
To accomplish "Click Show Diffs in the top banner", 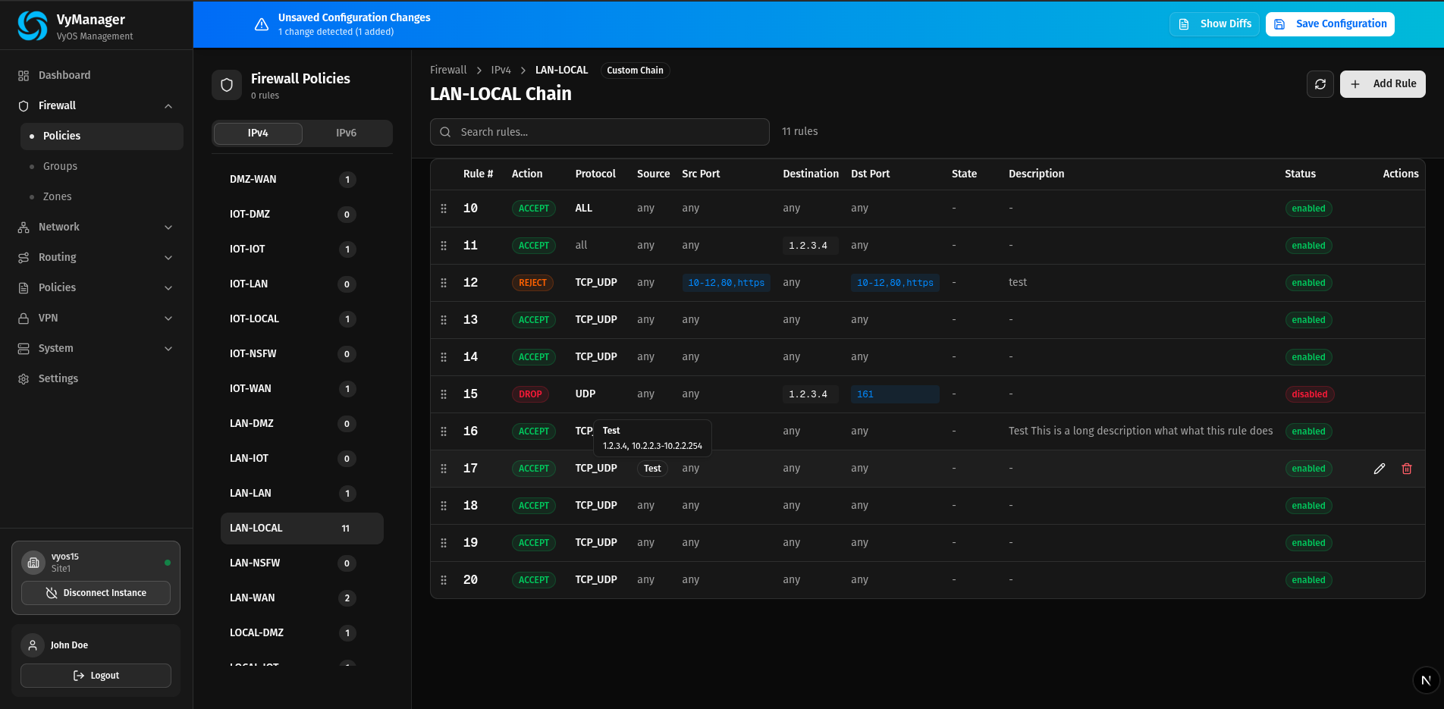I will click(1214, 24).
